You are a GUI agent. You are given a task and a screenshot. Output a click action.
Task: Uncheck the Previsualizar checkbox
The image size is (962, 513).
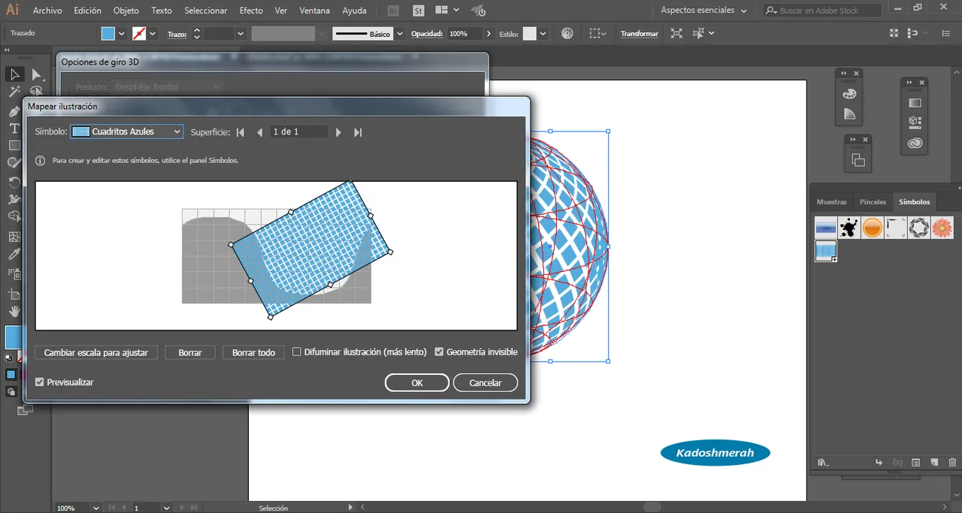[40, 382]
